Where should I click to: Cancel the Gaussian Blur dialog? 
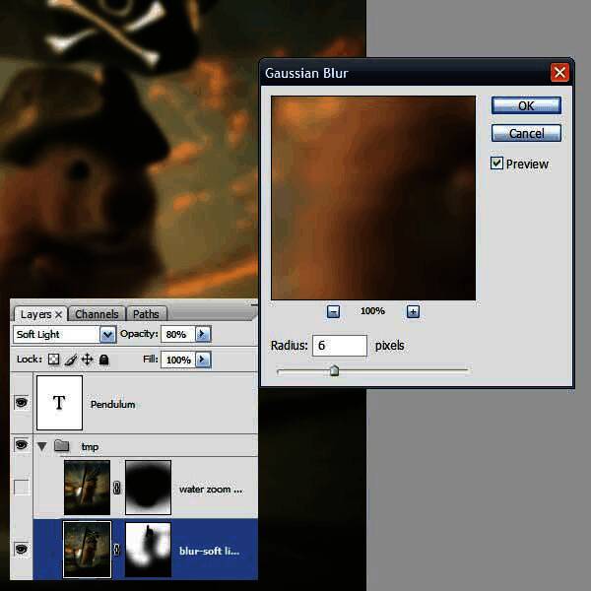pyautogui.click(x=526, y=133)
